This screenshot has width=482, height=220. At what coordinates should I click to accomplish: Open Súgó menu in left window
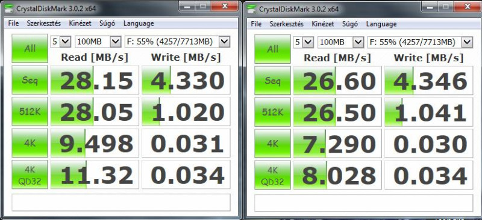coord(107,23)
